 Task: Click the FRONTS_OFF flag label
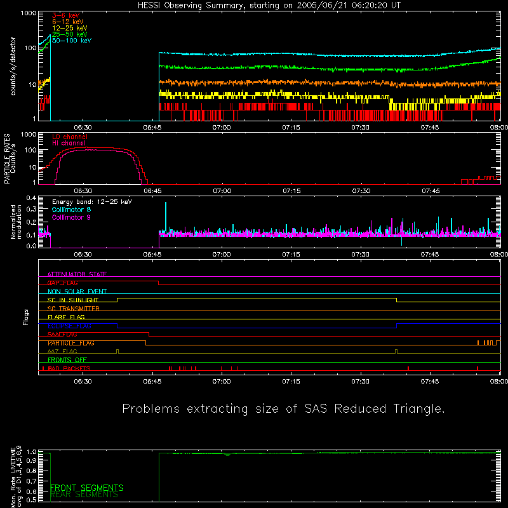pos(67,360)
